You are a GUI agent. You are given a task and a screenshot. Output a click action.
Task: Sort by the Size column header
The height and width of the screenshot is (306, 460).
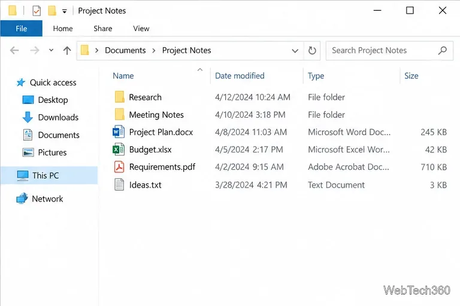411,76
